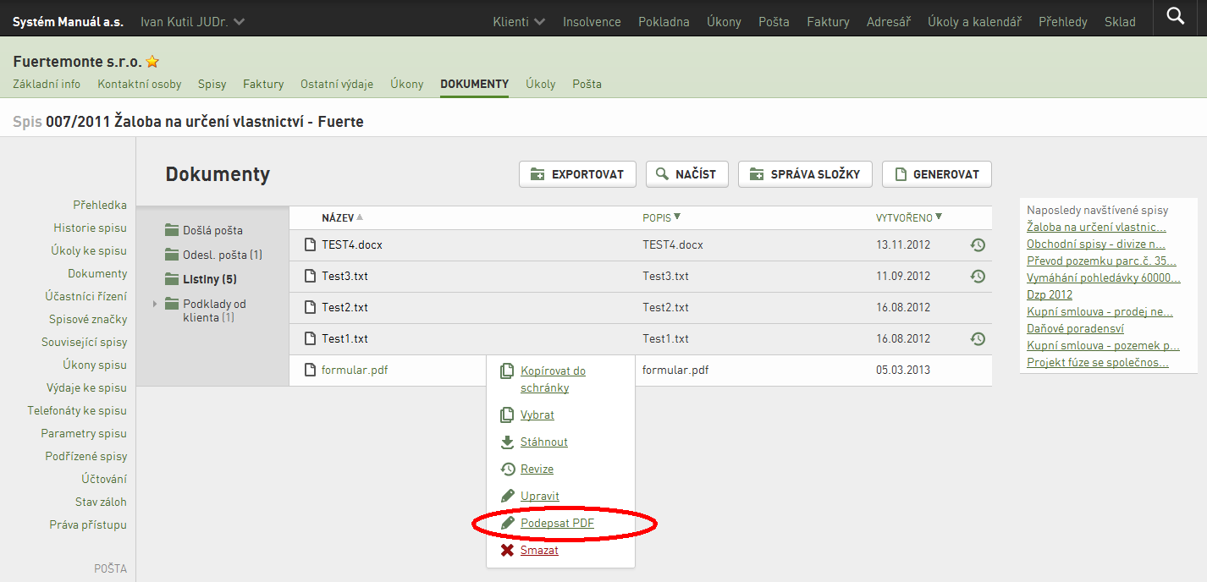Open the recent link Dzp 2012
Screen dimensions: 1207x582
point(1050,295)
